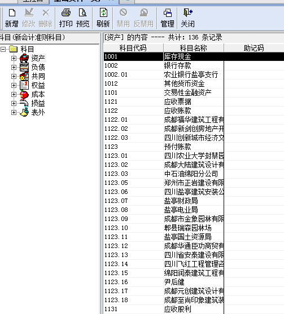Expand the 表外 tree node
Image resolution: width=284 pixels, height=314 pixels.
click(14, 112)
